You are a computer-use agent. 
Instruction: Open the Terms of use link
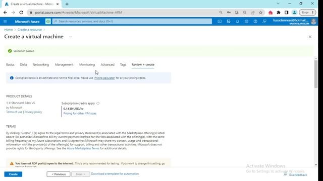tap(14, 112)
